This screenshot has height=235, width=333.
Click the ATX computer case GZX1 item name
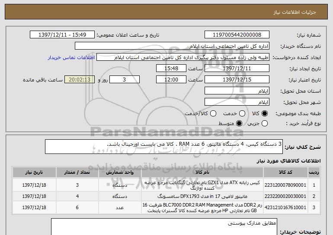202,185
